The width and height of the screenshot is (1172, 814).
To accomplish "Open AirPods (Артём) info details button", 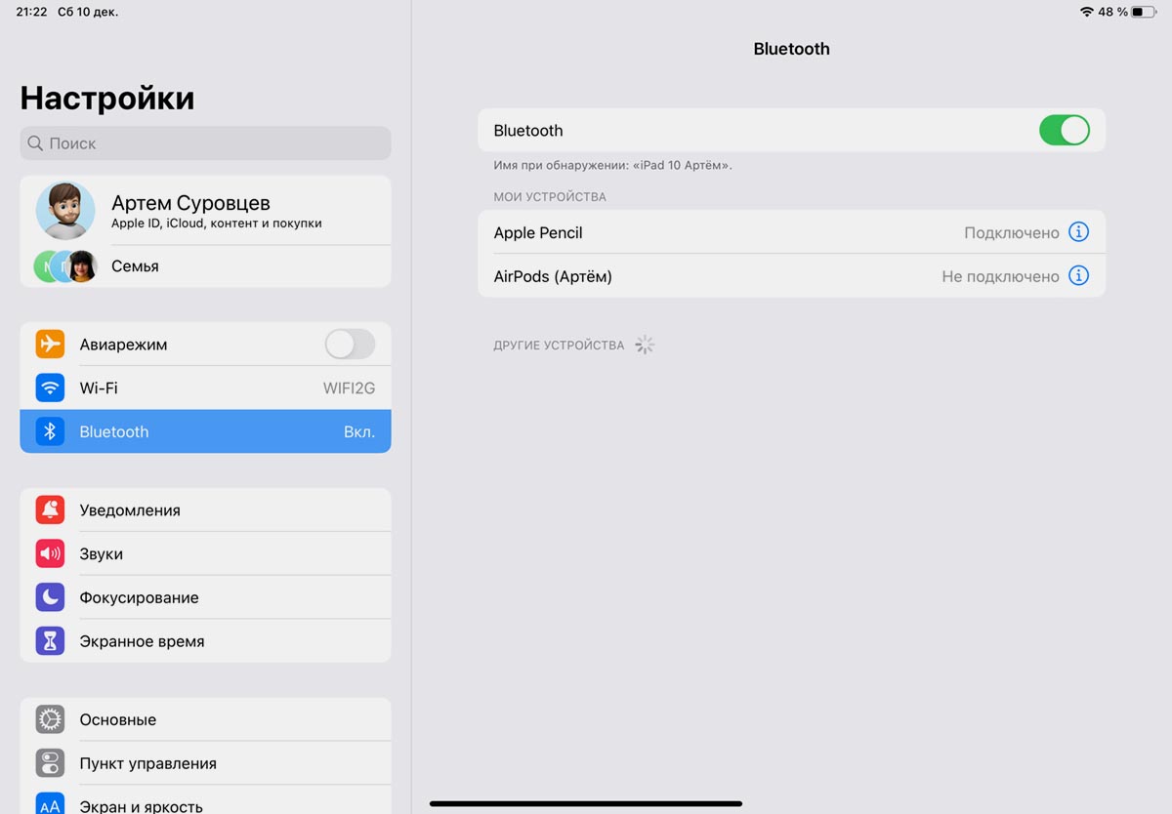I will (1078, 276).
